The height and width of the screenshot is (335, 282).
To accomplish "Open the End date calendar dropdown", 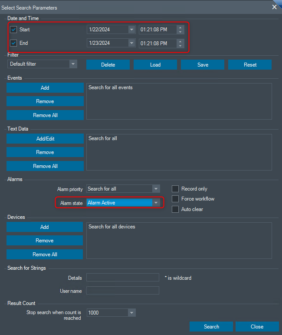I will click(x=131, y=43).
